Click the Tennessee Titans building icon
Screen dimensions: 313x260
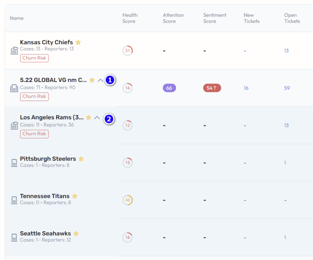pyautogui.click(x=14, y=200)
